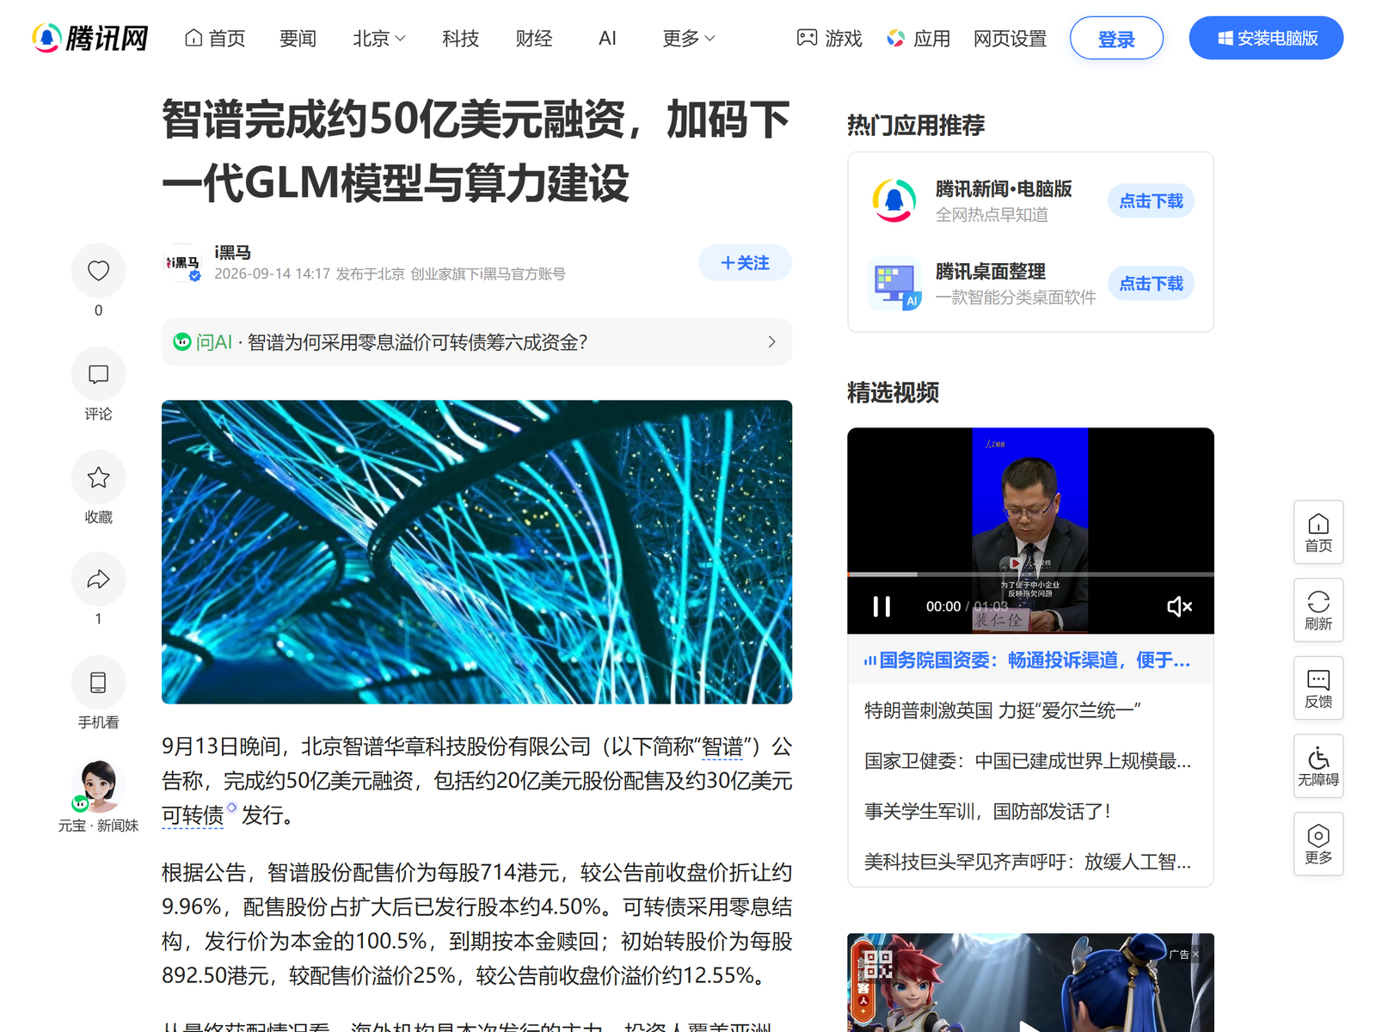Open 特朗普刺激英国 video item
Viewport: 1376px width, 1032px height.
[x=1003, y=710]
